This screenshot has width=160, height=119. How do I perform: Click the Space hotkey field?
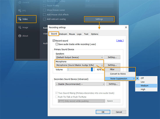(113, 101)
